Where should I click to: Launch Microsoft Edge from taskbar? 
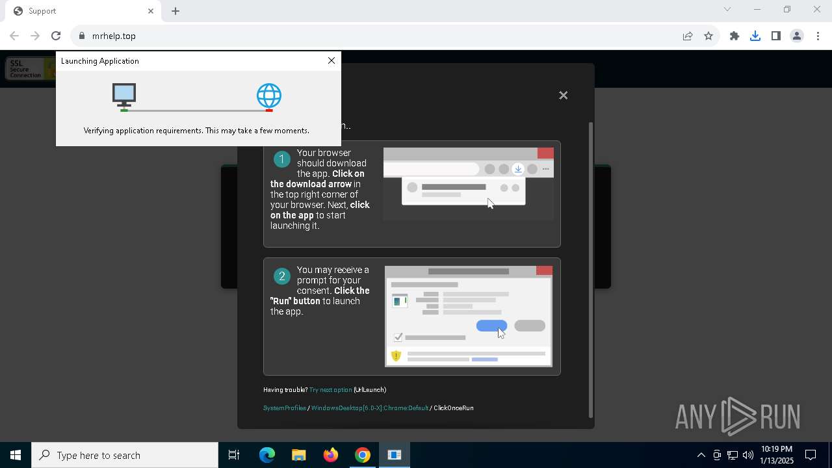click(x=267, y=455)
